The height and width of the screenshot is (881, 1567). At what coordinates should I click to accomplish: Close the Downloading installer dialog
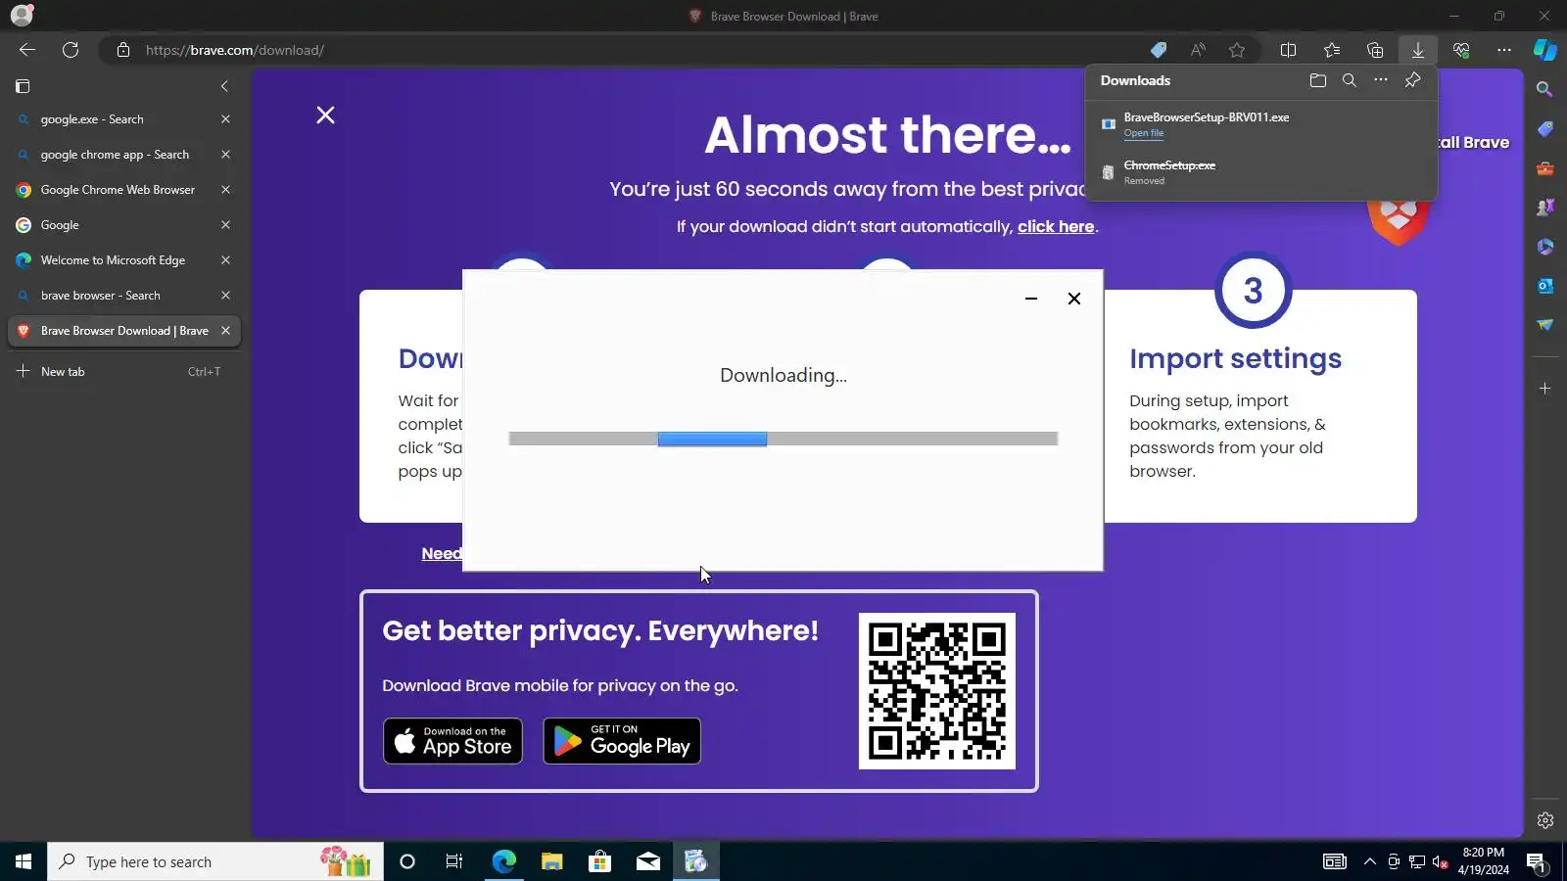click(1074, 299)
